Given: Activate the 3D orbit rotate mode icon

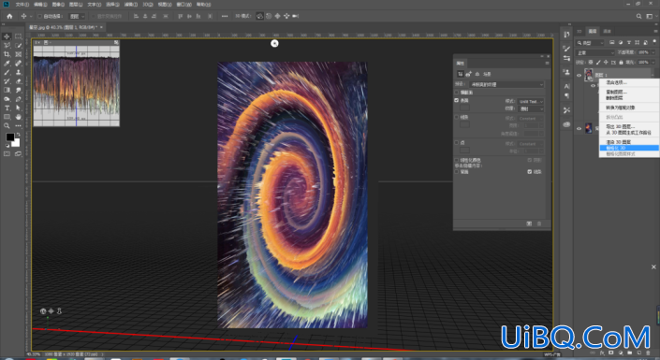Looking at the screenshot, I should pyautogui.click(x=259, y=16).
